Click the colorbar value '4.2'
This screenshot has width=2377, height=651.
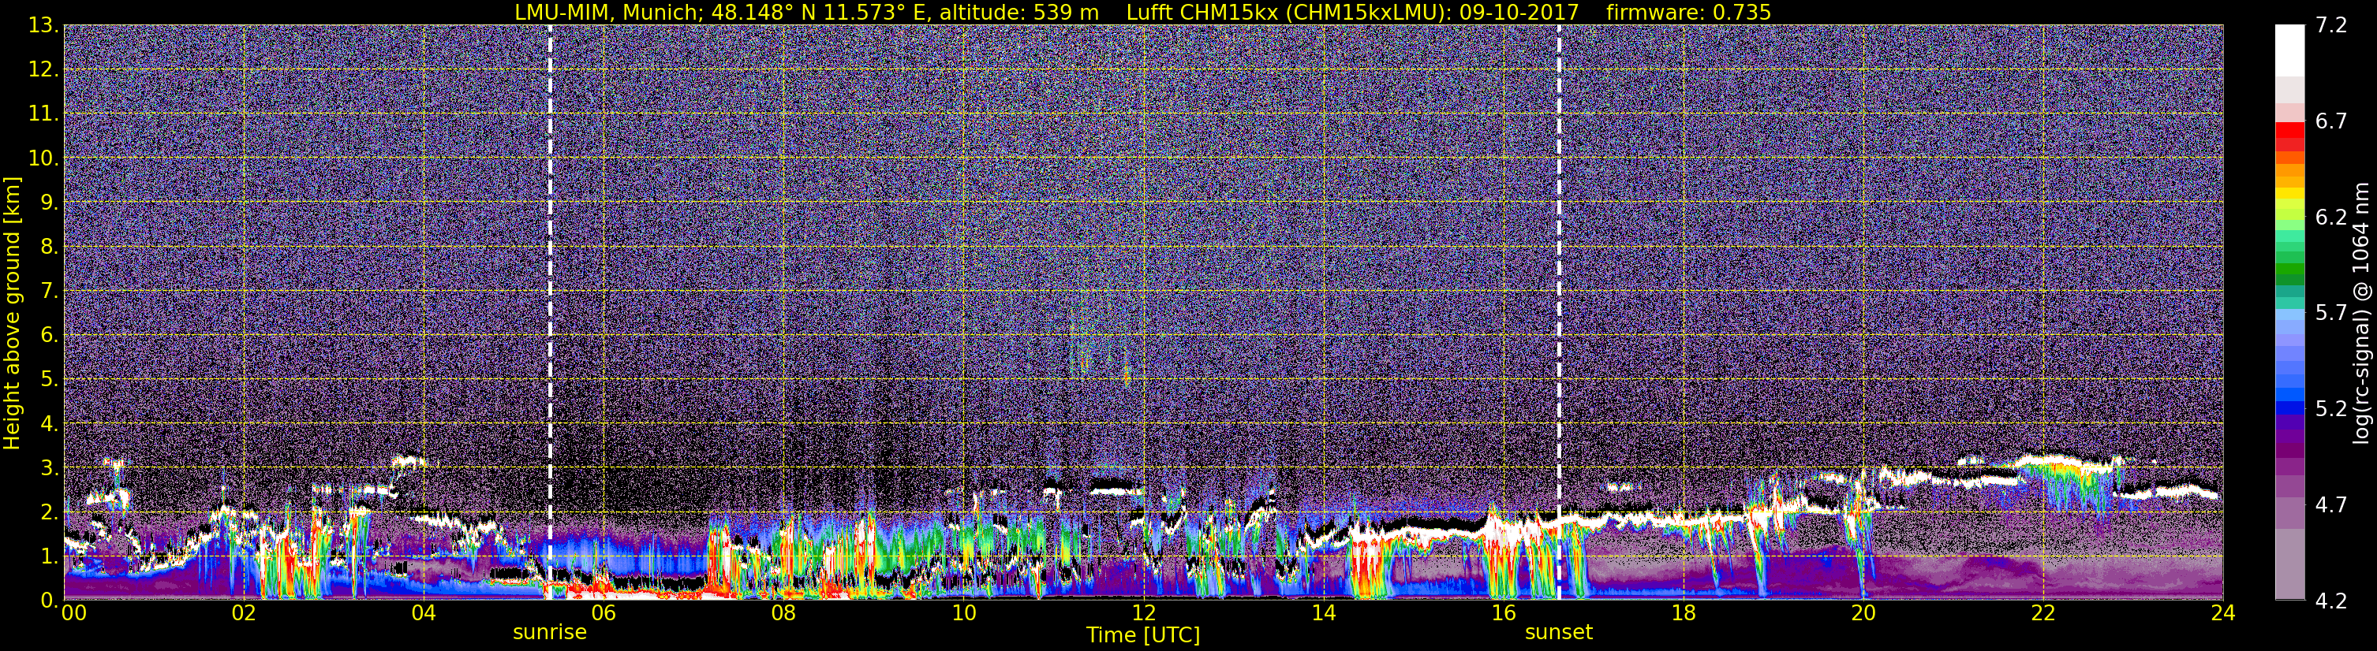click(2331, 601)
